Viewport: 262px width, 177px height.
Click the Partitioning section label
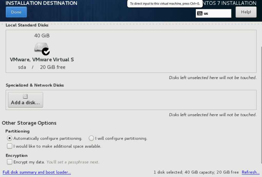point(17,131)
